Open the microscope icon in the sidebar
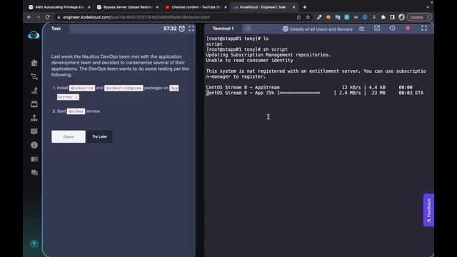The image size is (457, 257). click(x=34, y=91)
